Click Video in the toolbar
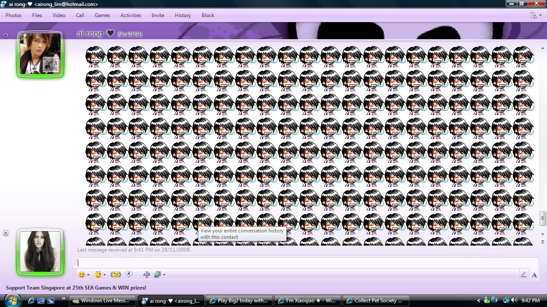 tap(59, 15)
